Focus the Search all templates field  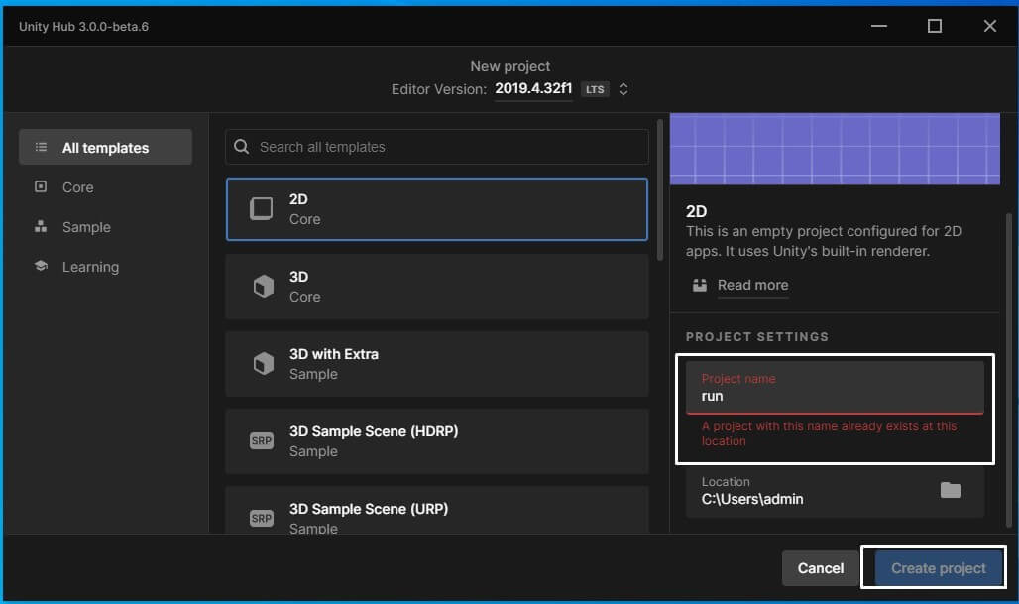point(437,147)
